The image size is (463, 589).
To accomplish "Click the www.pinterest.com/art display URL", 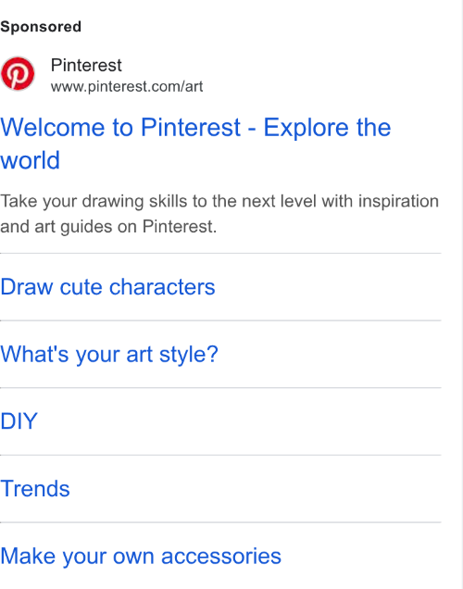I will (x=127, y=87).
